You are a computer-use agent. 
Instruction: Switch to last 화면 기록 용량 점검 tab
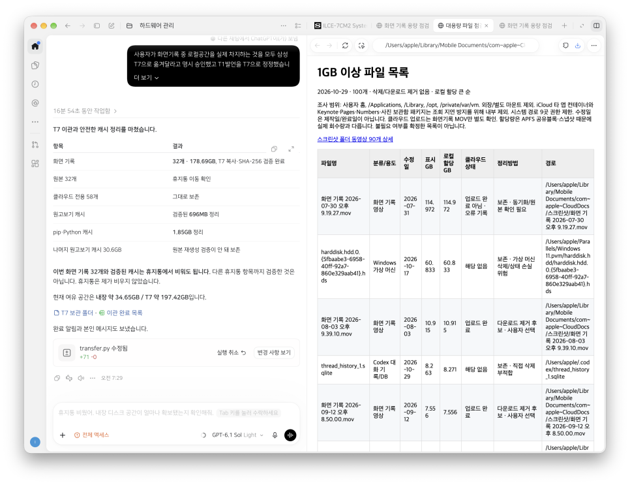click(x=526, y=25)
